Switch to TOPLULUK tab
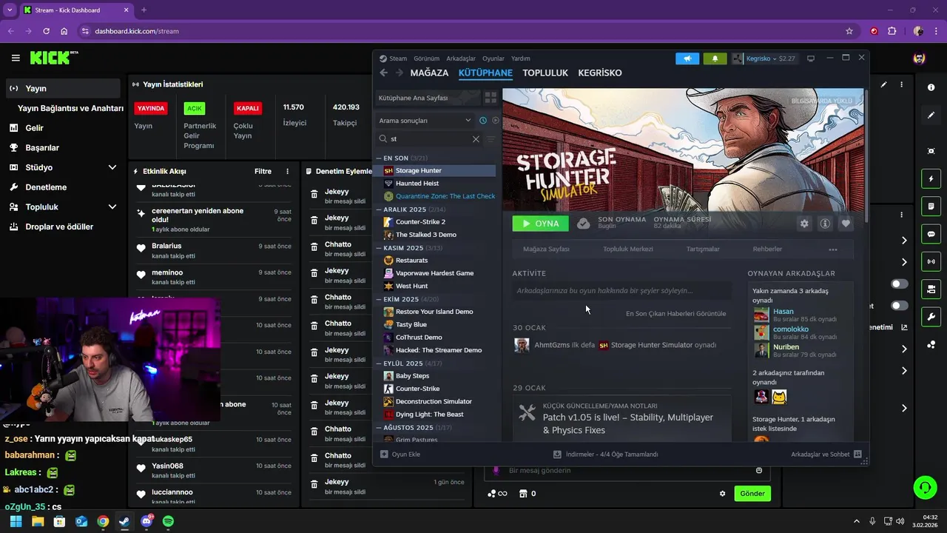This screenshot has width=947, height=533. pyautogui.click(x=545, y=73)
